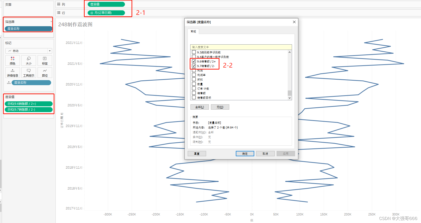Check the 销售额目标 checkbox
Image resolution: width=421 pixels, height=223 pixels.
pos(194,98)
